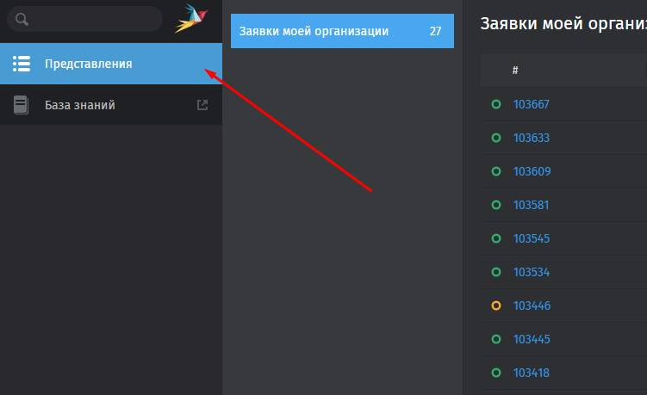647x395 pixels.
Task: Click the hummingbird logo icon
Action: click(x=191, y=18)
